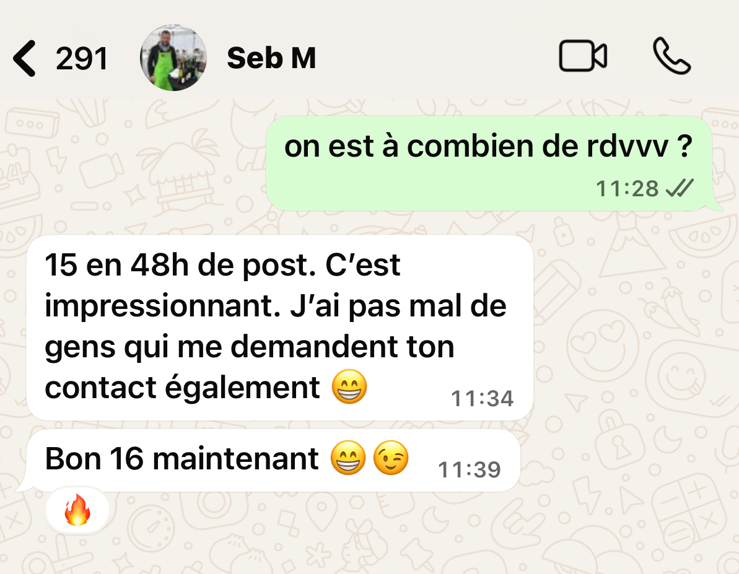Image resolution: width=739 pixels, height=574 pixels.
Task: Tap the 11:39 message timestamp
Action: [470, 469]
